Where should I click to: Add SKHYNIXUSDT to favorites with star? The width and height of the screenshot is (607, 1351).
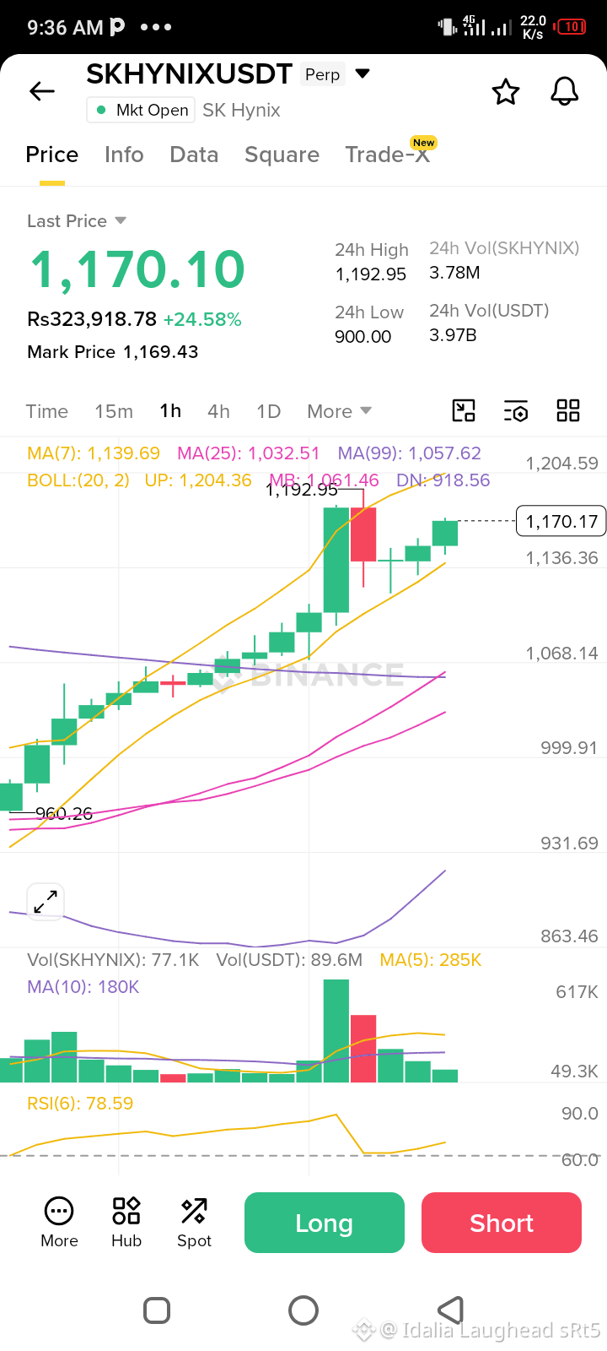[x=506, y=91]
